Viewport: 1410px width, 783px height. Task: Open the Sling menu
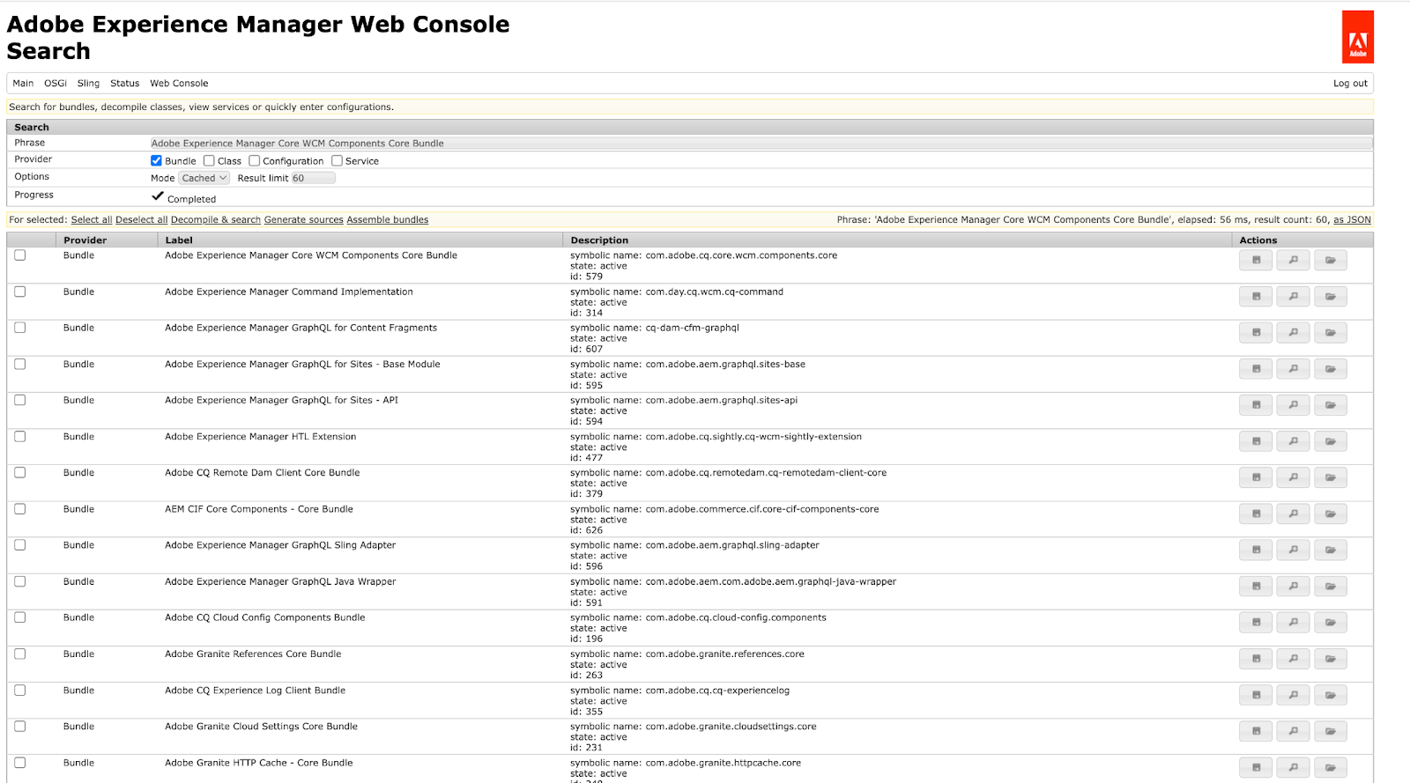coord(88,84)
